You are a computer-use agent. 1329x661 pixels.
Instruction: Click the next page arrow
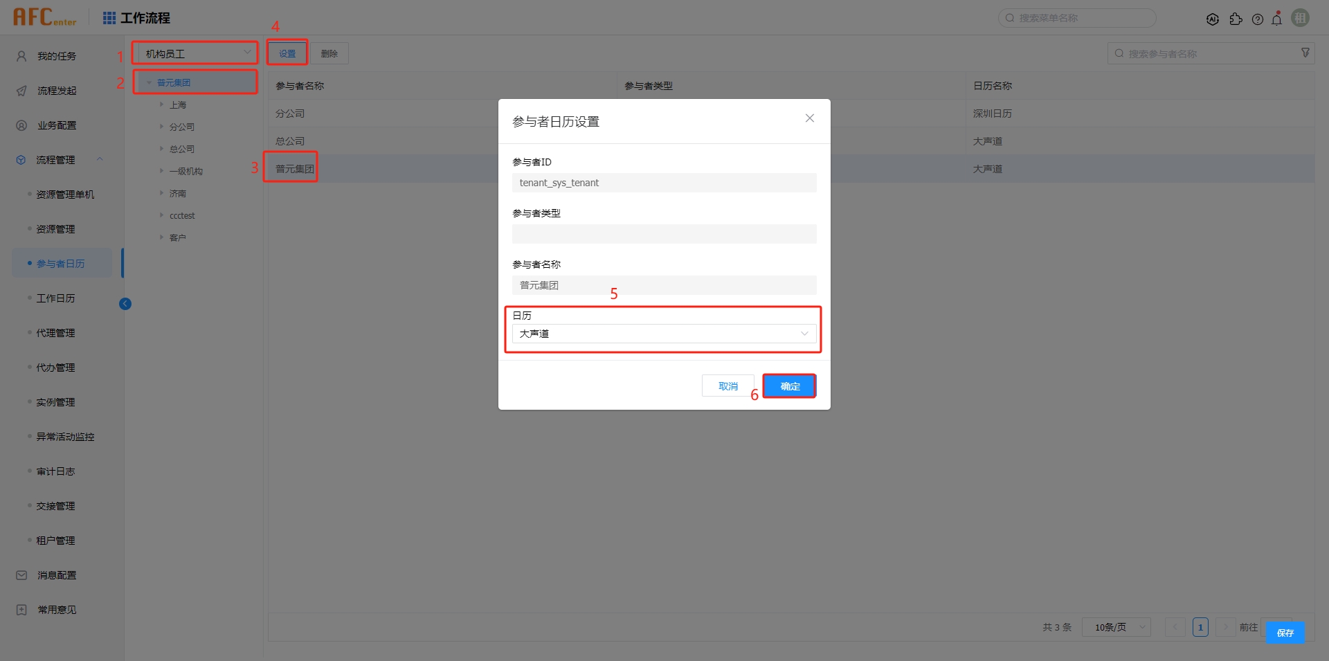(1225, 627)
